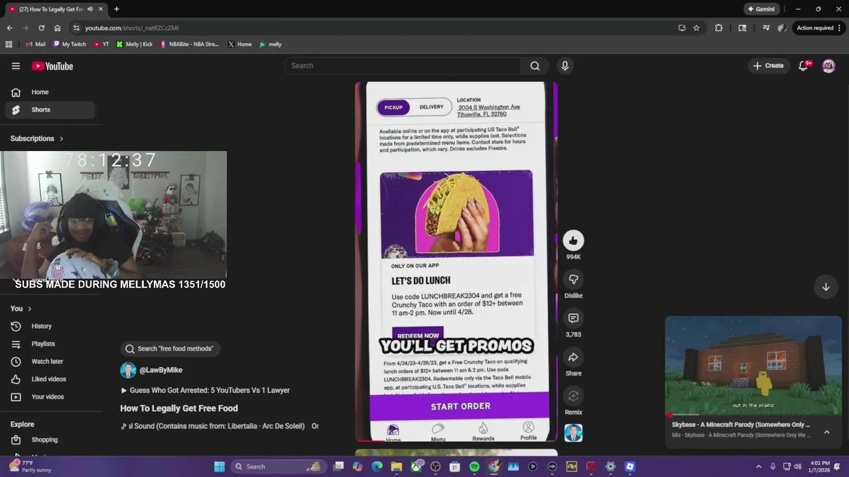Remix this Short
This screenshot has height=477, width=849.
[574, 396]
